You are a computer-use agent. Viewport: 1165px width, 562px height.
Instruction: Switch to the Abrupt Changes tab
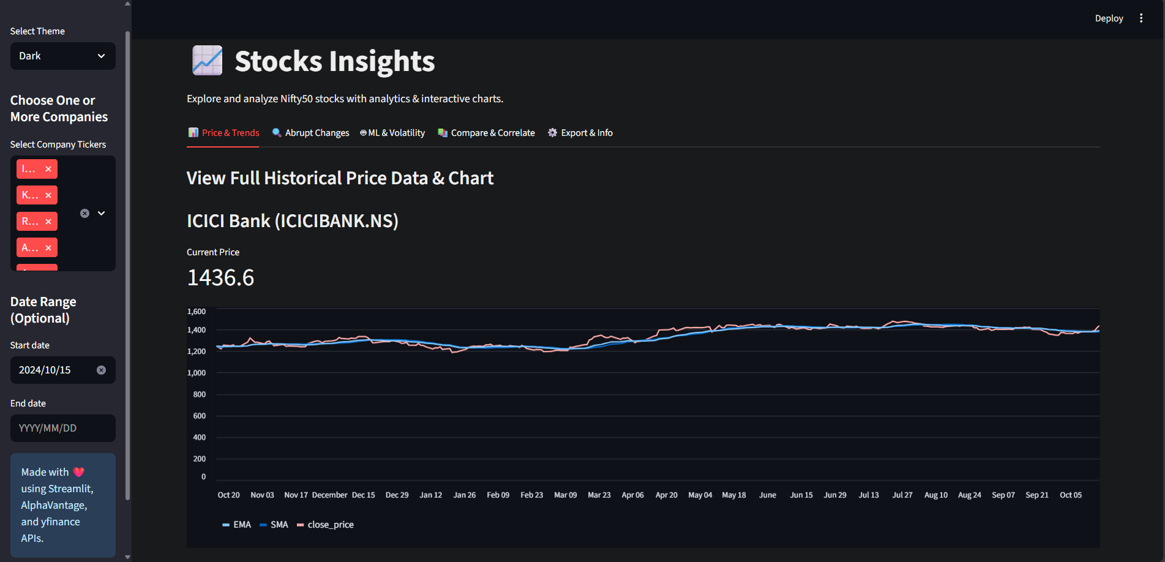[x=310, y=133]
